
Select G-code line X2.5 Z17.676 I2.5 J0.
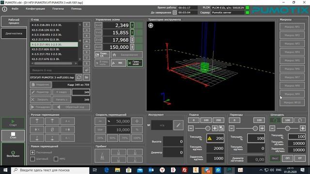[x=54, y=59]
